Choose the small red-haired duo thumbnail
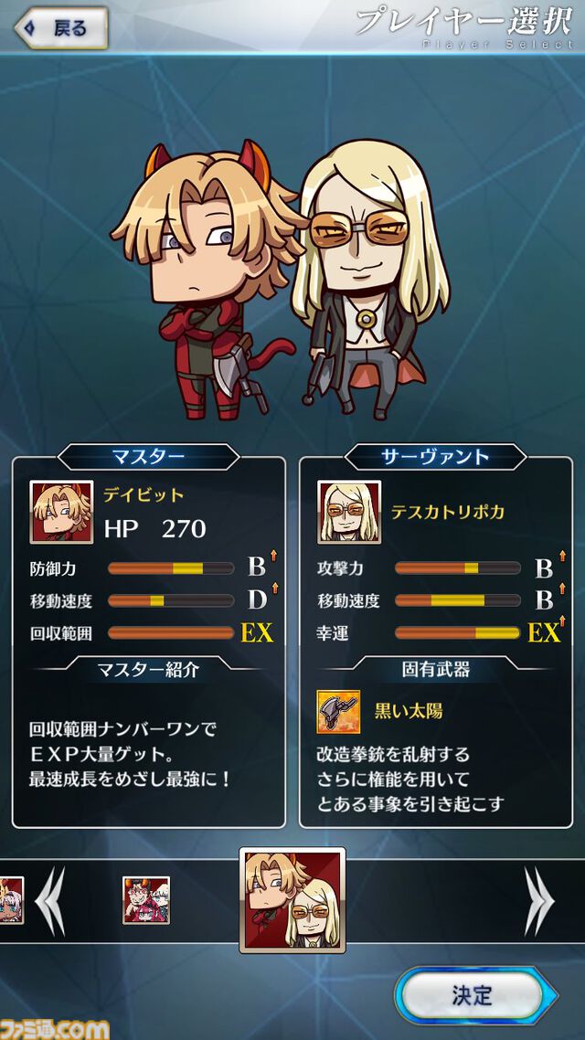The image size is (585, 1040). [146, 901]
